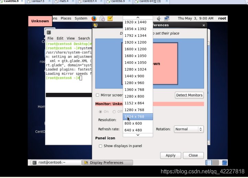Image resolution: width=248 pixels, height=178 pixels.
Task: Open the Rotation Normal dropdown
Action: [189, 129]
